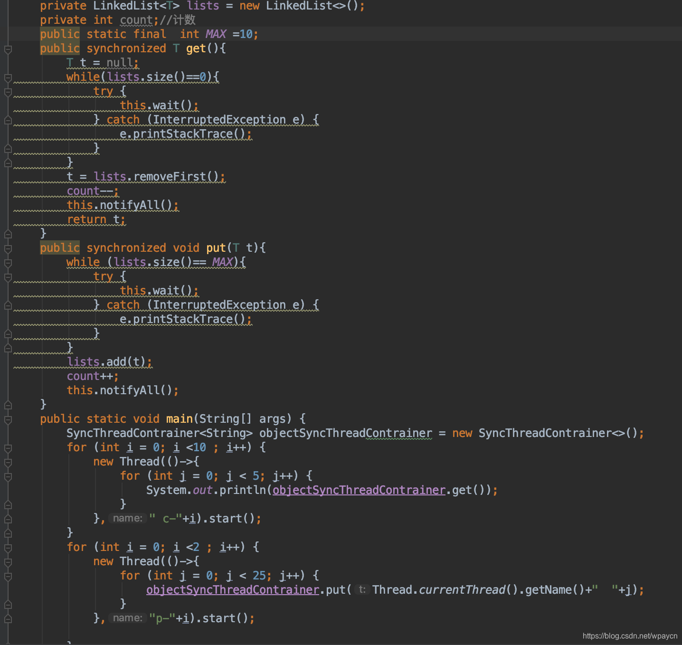
Task: Click the 'MAX' constant in its declaration line
Action: [216, 34]
